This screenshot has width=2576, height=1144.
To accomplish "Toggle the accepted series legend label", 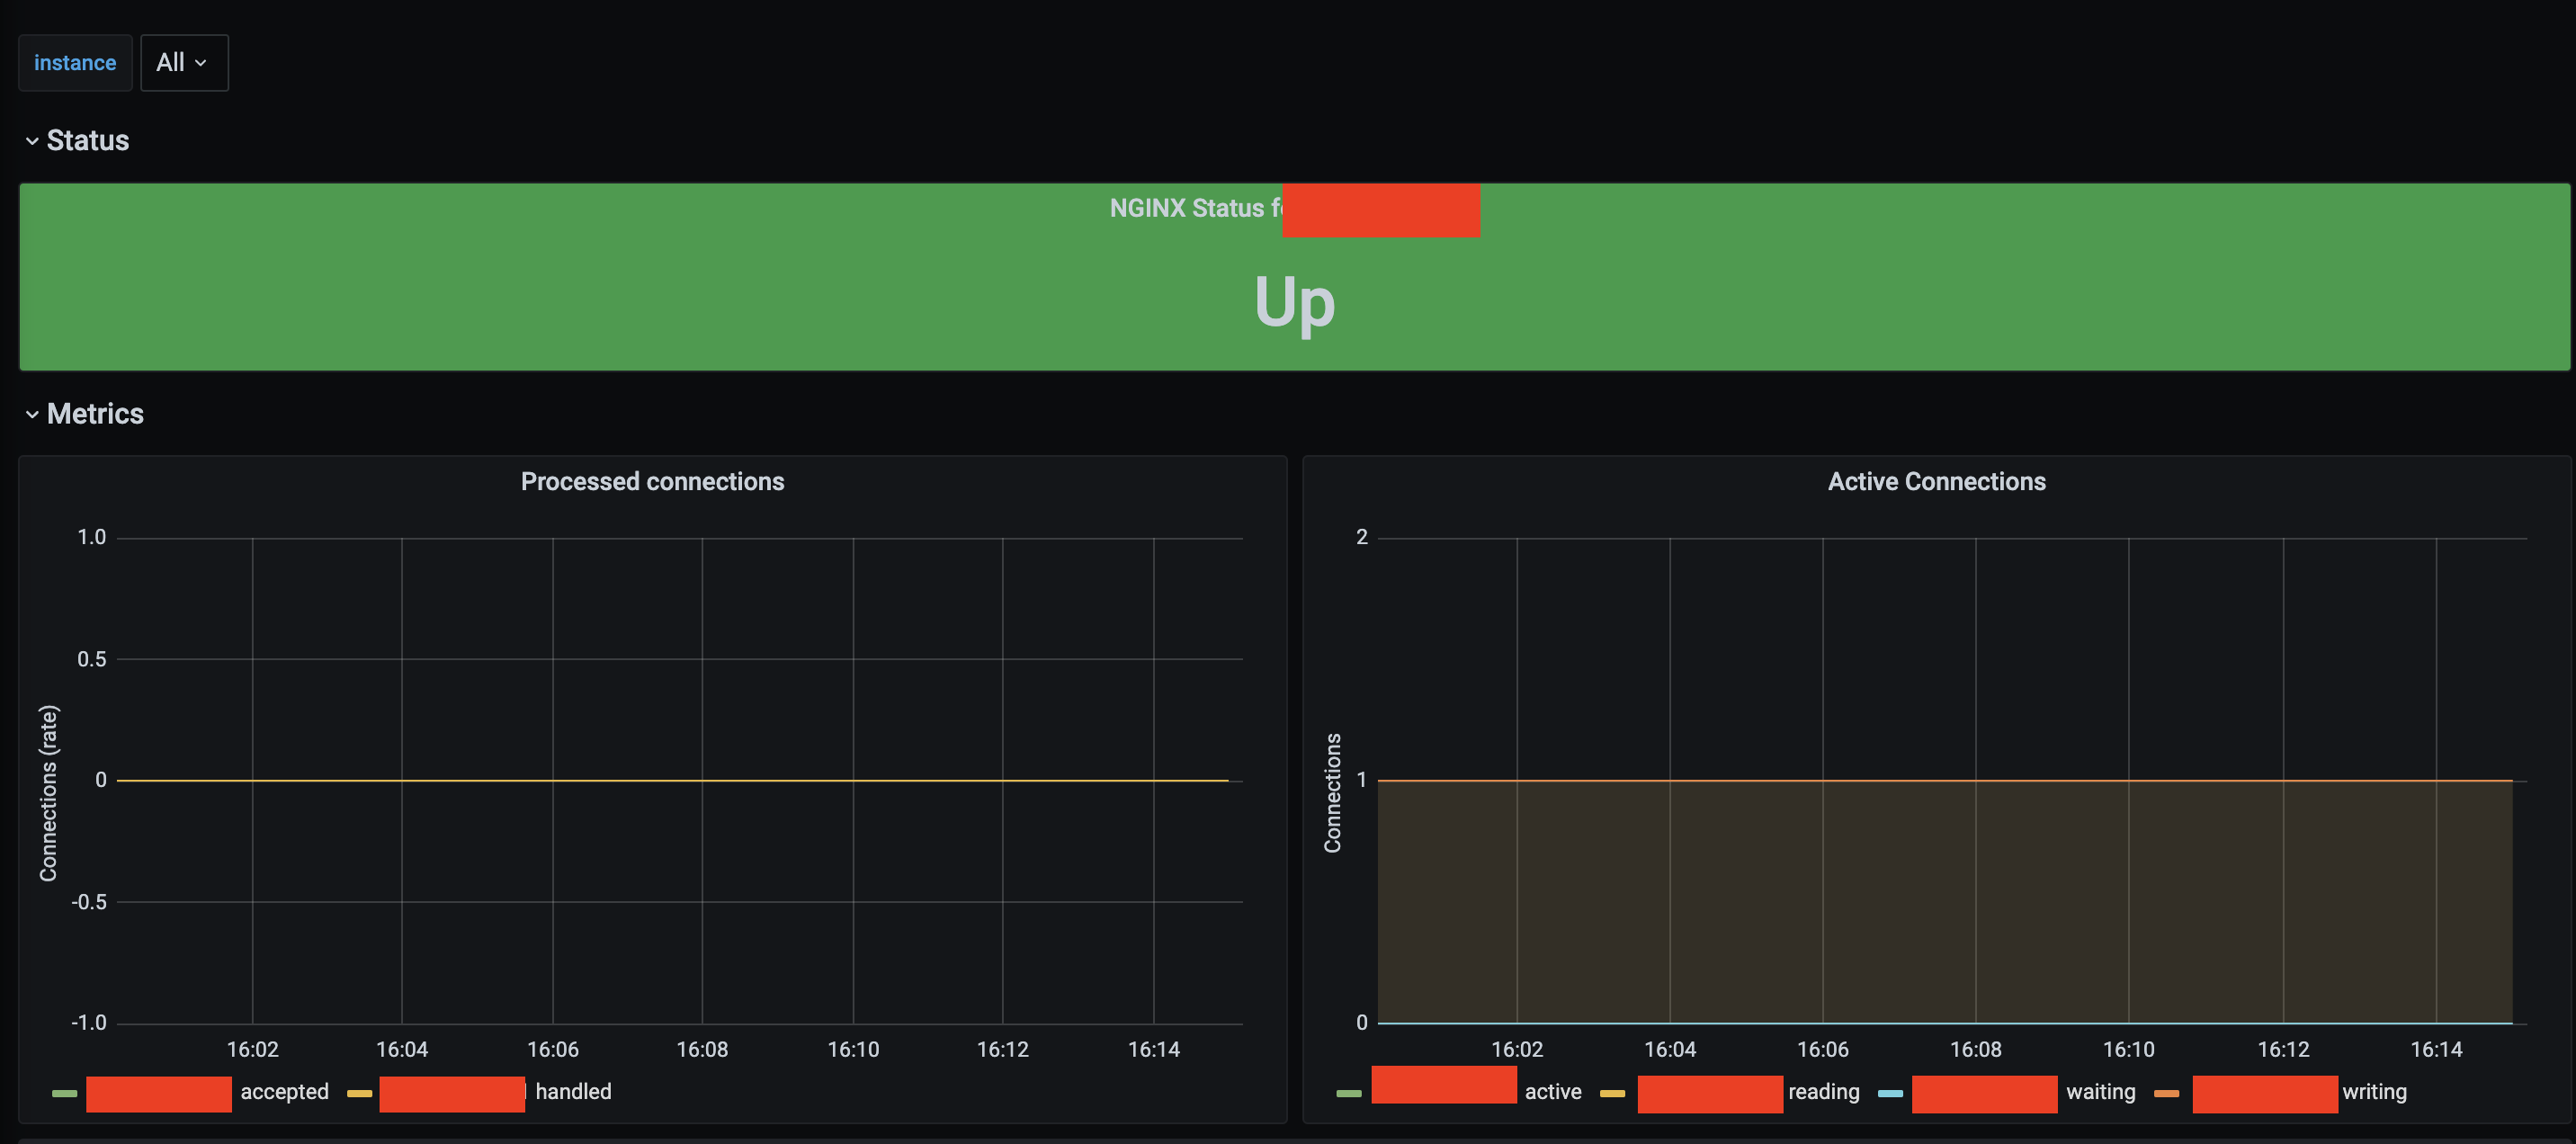I will [x=284, y=1091].
